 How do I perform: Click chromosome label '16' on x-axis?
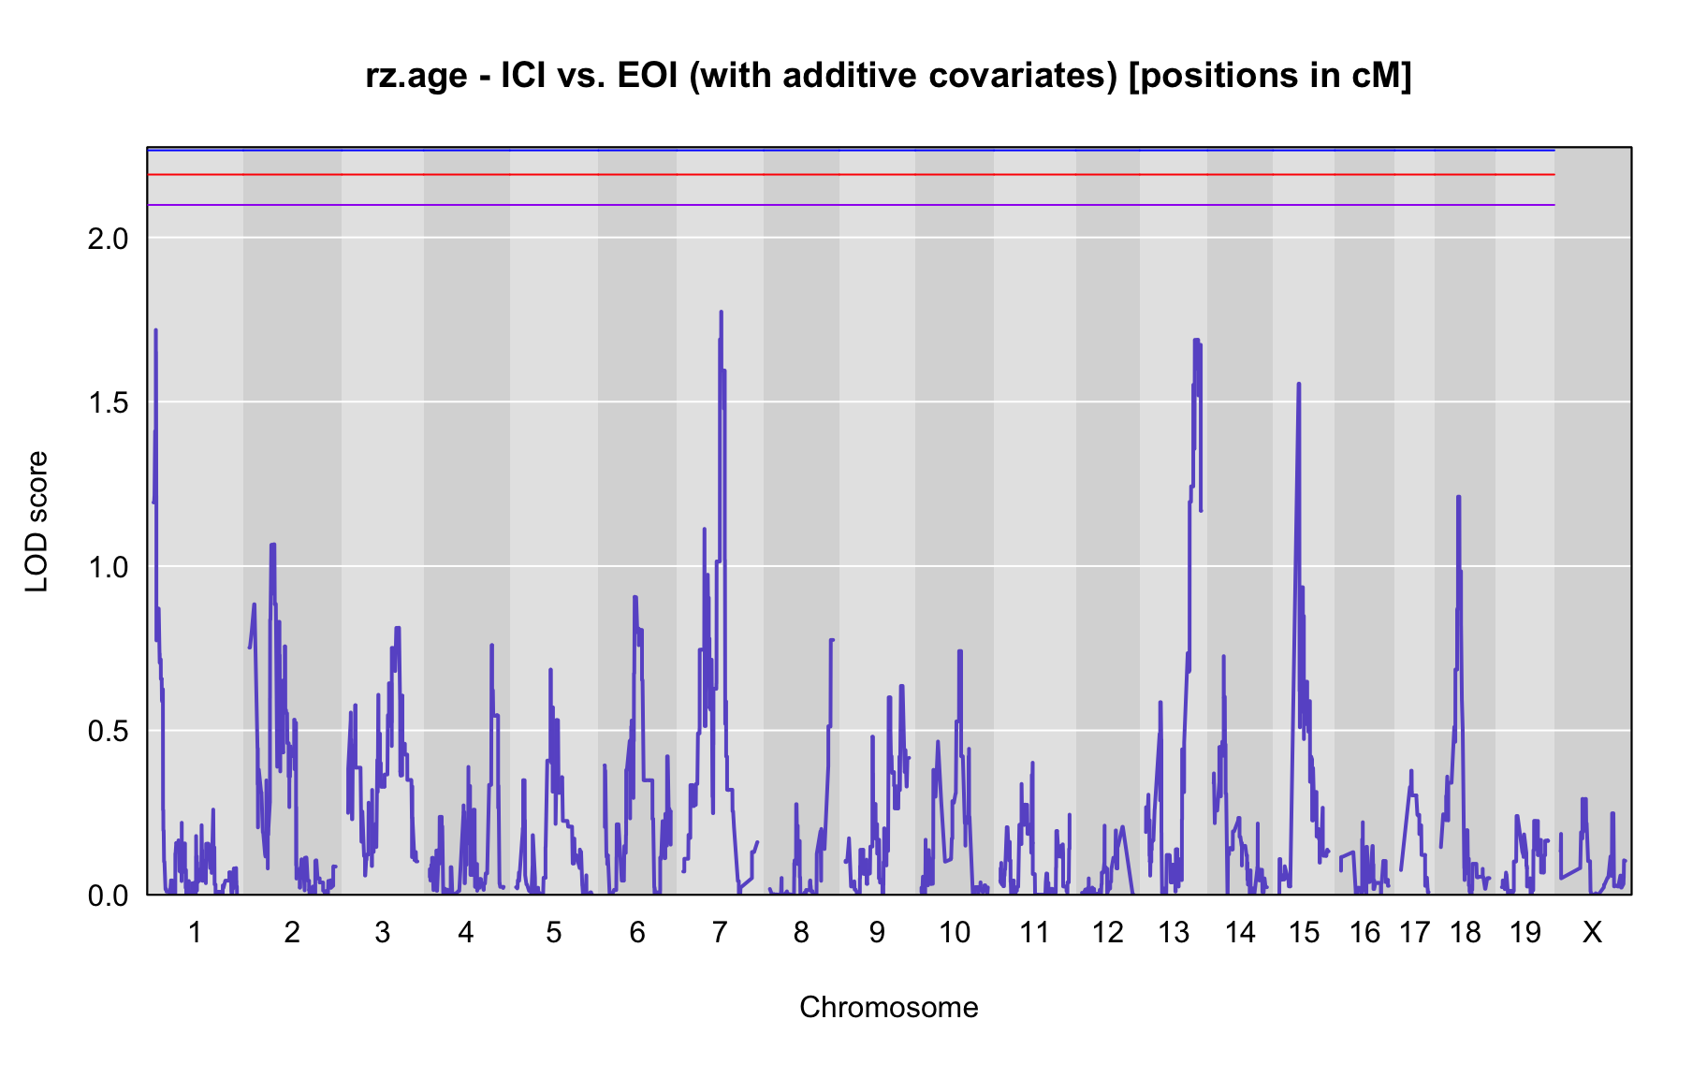pos(1365,932)
